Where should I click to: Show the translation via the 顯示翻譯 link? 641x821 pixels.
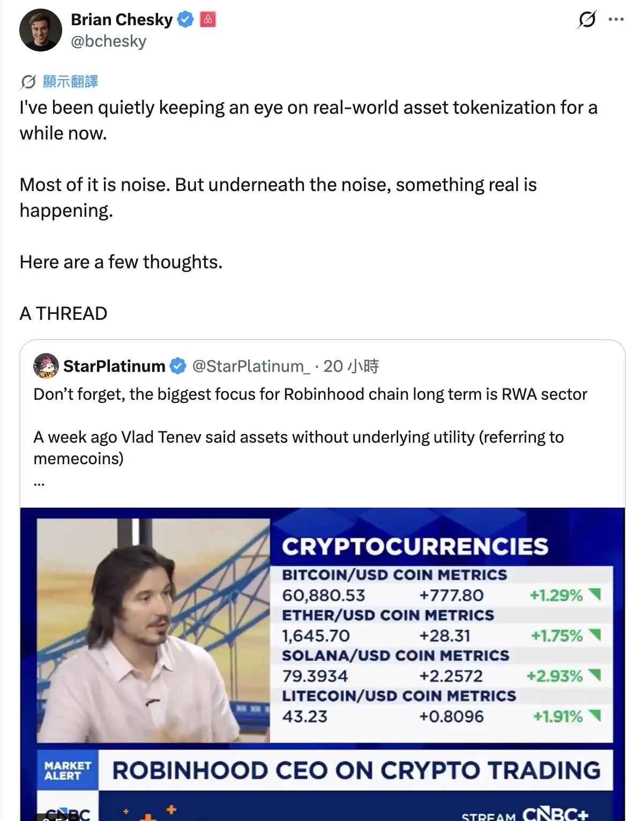(x=70, y=82)
